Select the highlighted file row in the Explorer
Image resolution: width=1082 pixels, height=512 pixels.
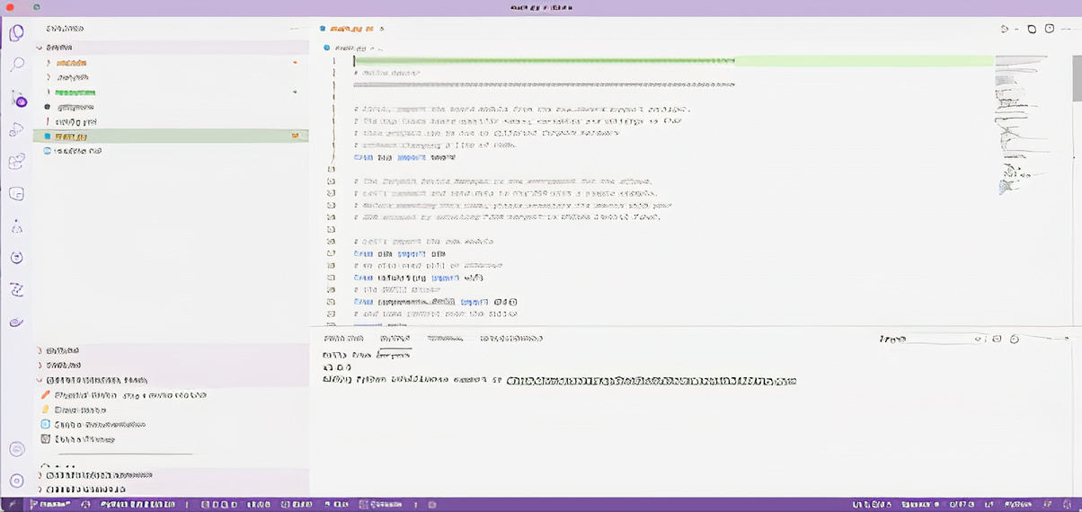(171, 137)
